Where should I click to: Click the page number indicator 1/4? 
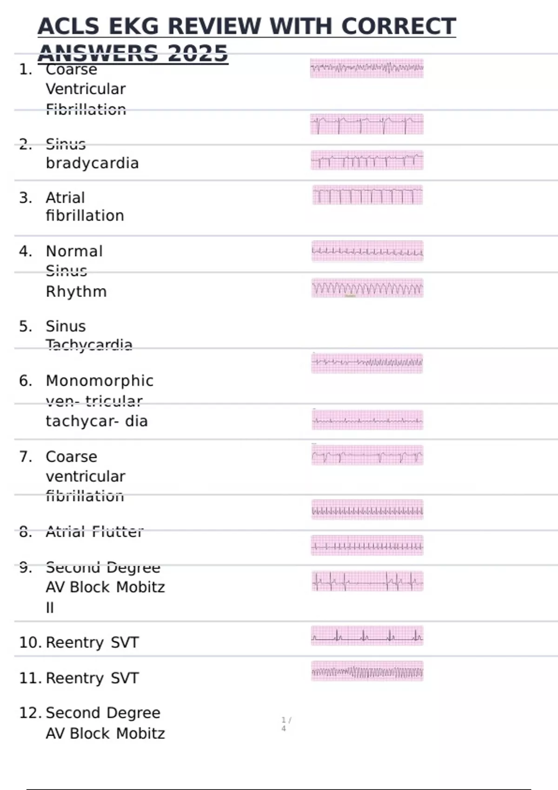pyautogui.click(x=286, y=724)
